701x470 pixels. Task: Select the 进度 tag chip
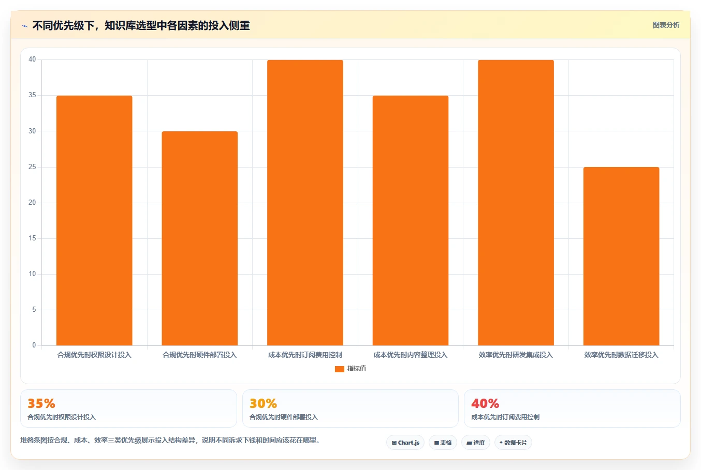pyautogui.click(x=476, y=443)
